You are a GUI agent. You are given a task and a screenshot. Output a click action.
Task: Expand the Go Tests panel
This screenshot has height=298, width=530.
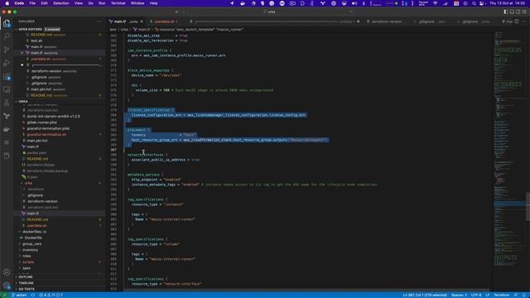(x=26, y=289)
